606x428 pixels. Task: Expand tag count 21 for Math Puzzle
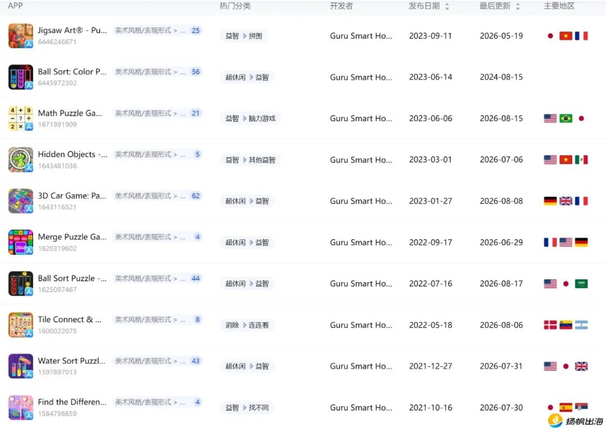(x=196, y=113)
